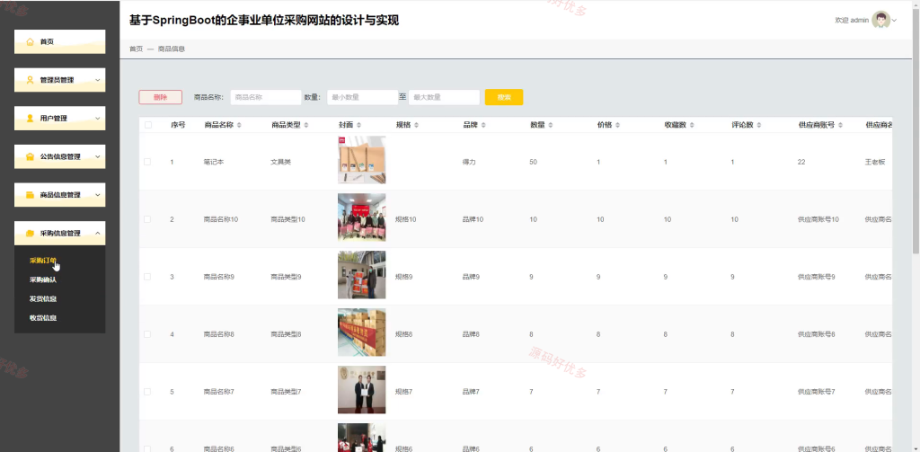Screen dimensions: 920x452
Task: Open the 首页 sidebar menu item
Action: pyautogui.click(x=60, y=41)
